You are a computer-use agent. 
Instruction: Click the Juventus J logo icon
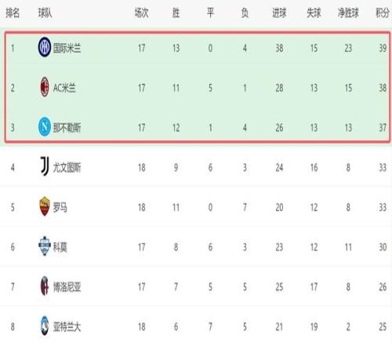point(45,166)
